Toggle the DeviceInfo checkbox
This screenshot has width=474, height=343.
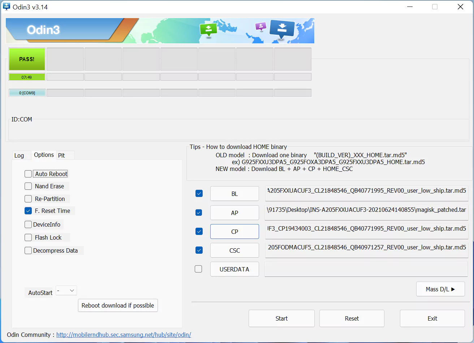pos(28,224)
